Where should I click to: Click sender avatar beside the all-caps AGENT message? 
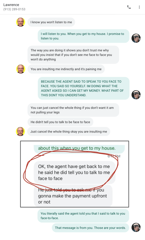click(136, 95)
